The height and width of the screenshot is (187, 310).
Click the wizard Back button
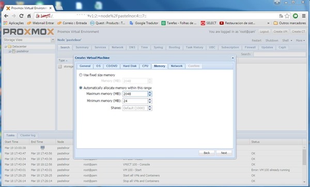pyautogui.click(x=207, y=153)
